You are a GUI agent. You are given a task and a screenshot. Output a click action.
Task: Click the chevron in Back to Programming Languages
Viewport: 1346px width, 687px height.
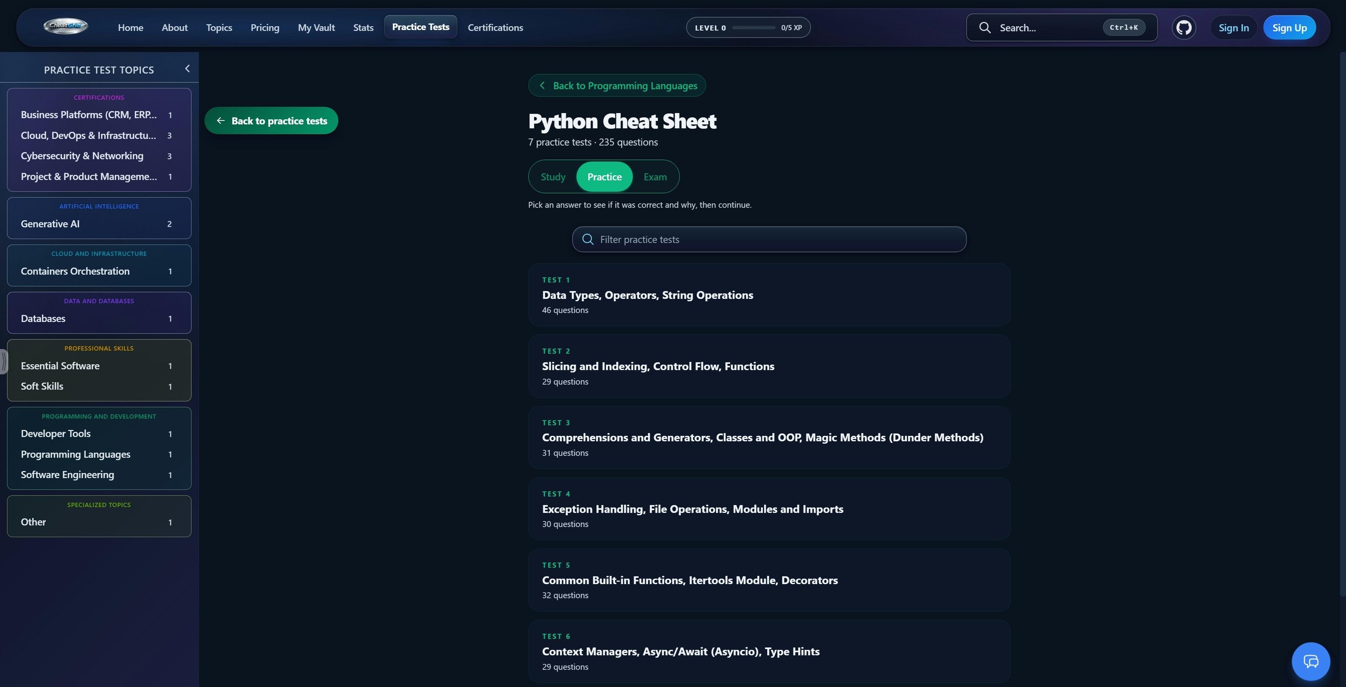(542, 86)
